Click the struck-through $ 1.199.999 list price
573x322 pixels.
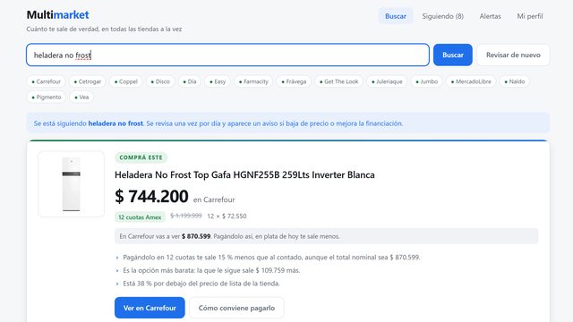click(186, 216)
